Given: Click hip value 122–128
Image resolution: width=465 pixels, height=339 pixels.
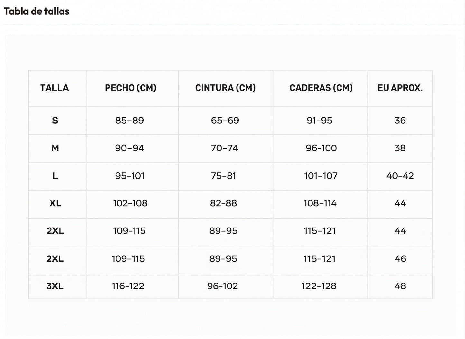Looking at the screenshot, I should point(319,286).
